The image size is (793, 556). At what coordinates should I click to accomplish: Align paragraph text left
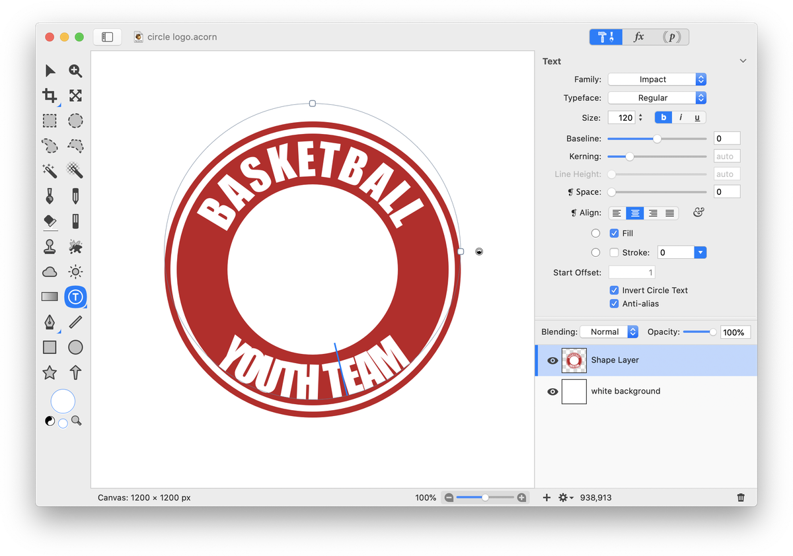[617, 213]
